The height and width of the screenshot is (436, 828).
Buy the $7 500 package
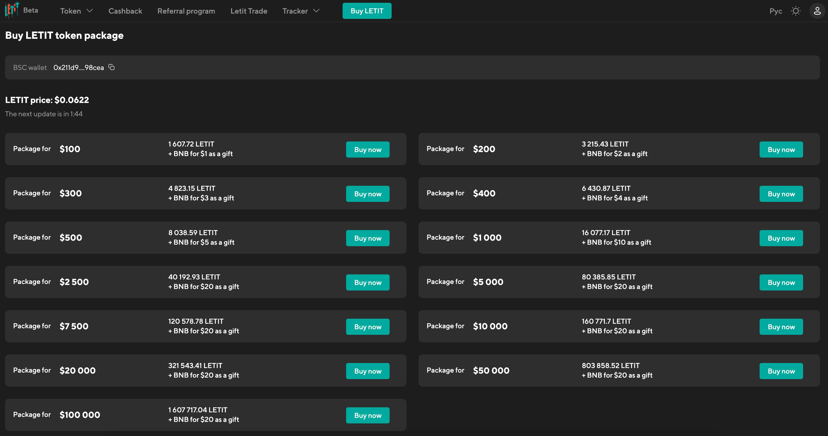[x=367, y=326]
